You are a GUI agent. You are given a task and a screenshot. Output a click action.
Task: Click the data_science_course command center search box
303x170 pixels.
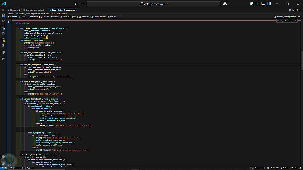tap(154, 4)
